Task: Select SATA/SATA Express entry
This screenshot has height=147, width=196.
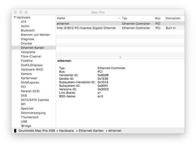Action: (x=35, y=100)
